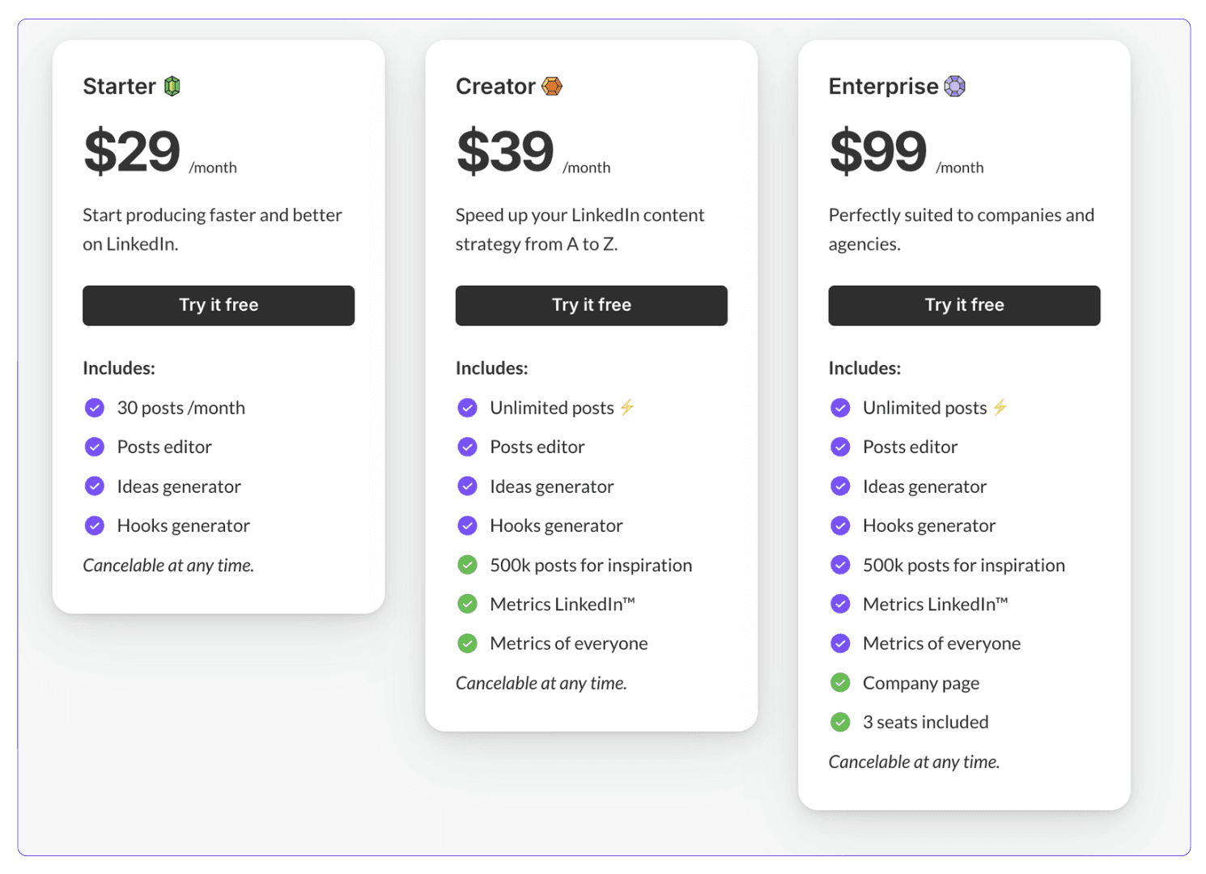1206x874 pixels.
Task: Click the $99 Enterprise price
Action: click(x=877, y=151)
